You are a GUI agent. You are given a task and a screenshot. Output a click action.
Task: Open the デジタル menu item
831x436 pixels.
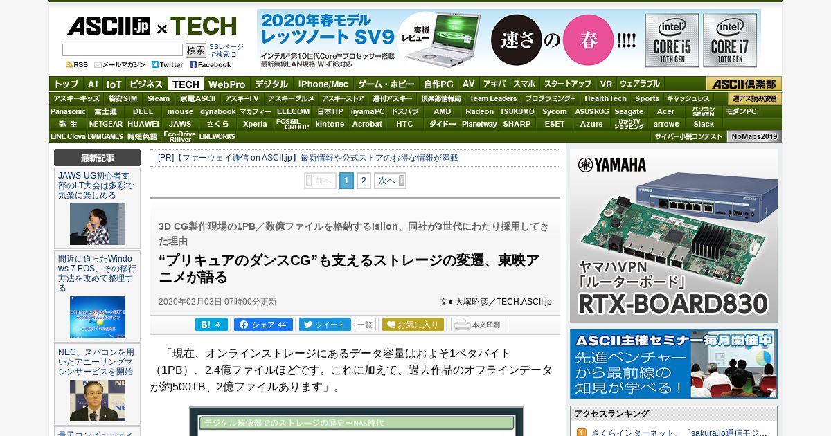(271, 84)
